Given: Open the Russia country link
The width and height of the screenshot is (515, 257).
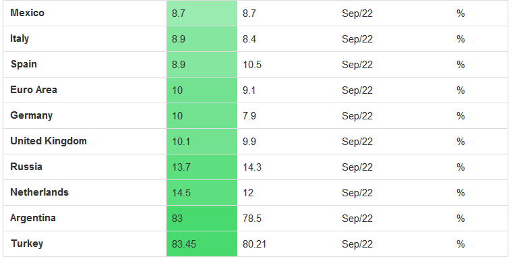Looking at the screenshot, I should tap(26, 167).
